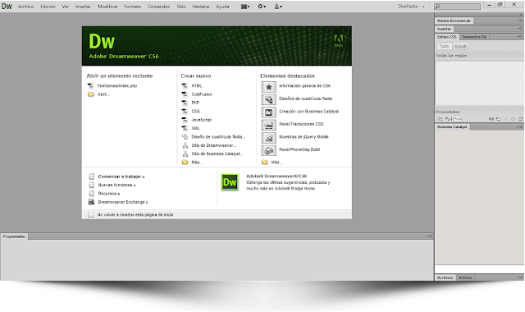Collapse the right panel dock to icons

click(521, 15)
